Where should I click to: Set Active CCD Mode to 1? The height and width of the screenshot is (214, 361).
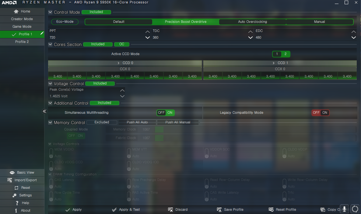(277, 54)
